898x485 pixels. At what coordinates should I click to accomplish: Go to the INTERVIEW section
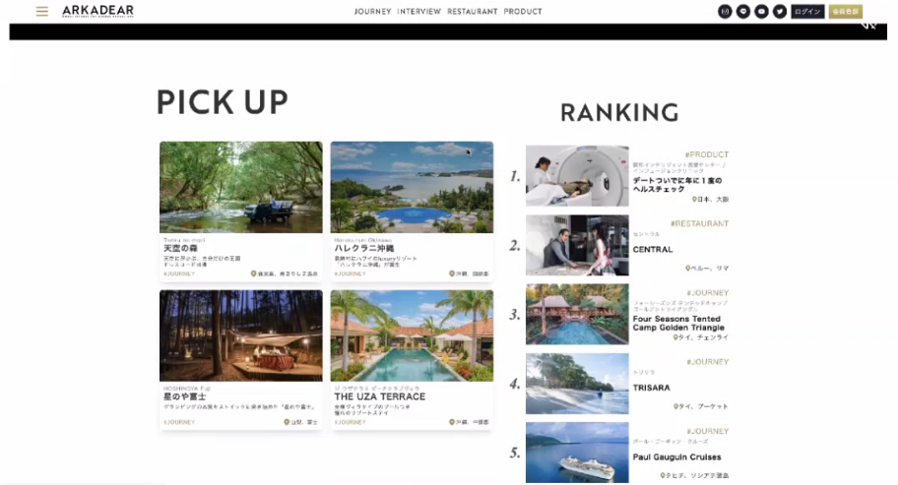[418, 12]
